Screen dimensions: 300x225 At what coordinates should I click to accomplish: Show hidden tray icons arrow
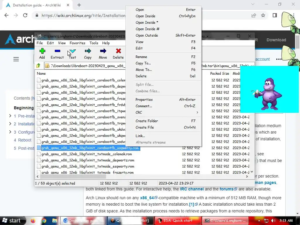pos(259,221)
